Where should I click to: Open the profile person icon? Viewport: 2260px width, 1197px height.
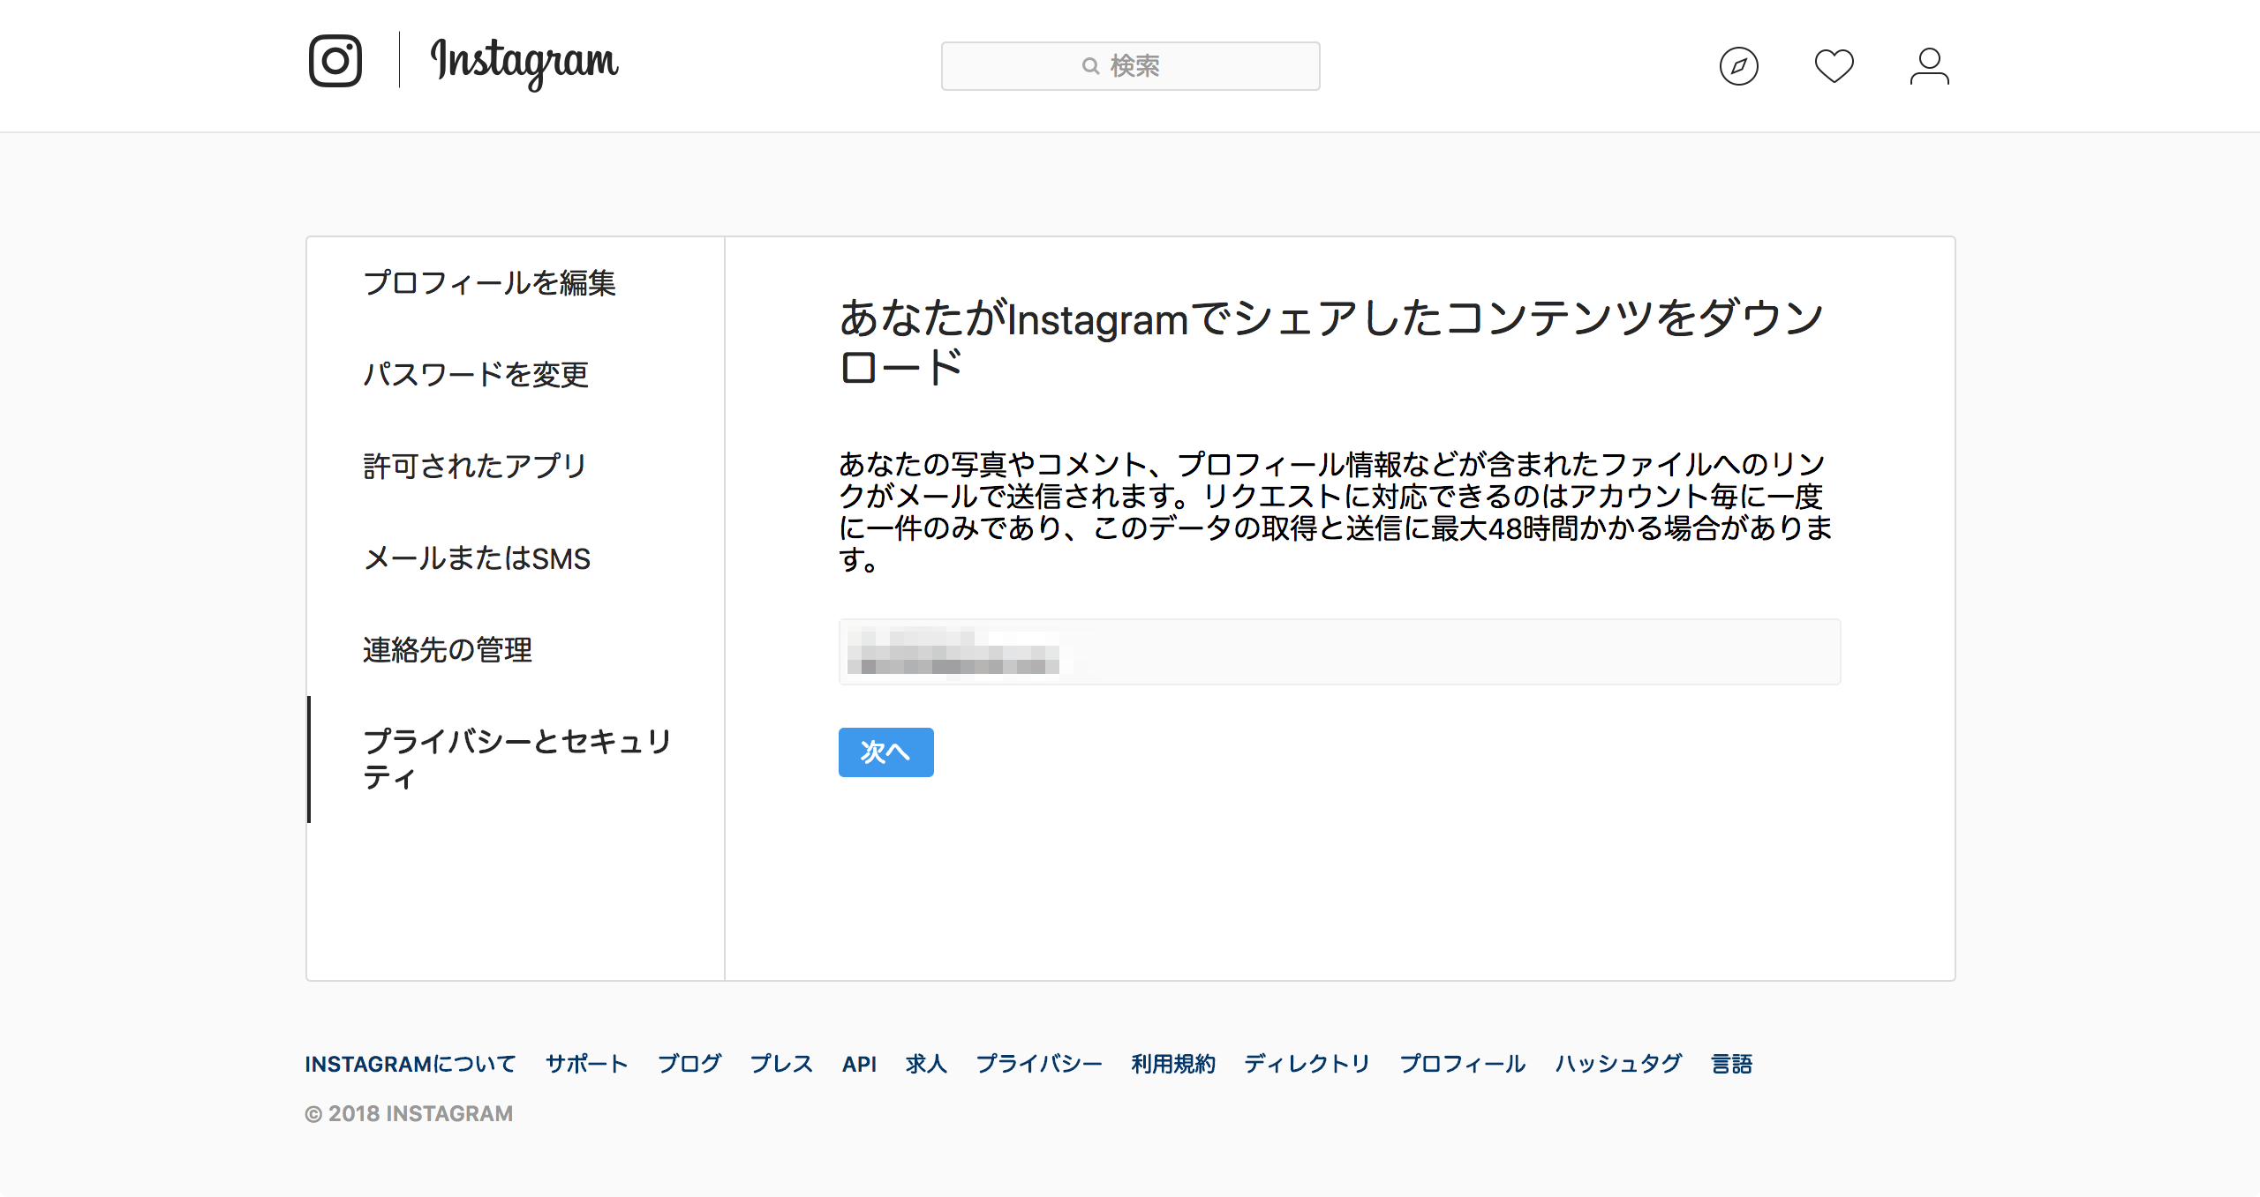coord(1929,66)
